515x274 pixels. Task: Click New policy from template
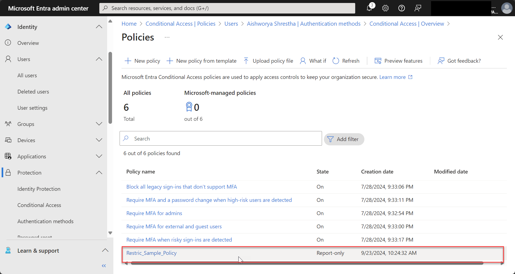point(201,61)
